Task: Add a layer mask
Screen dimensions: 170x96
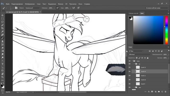Action: (152, 92)
